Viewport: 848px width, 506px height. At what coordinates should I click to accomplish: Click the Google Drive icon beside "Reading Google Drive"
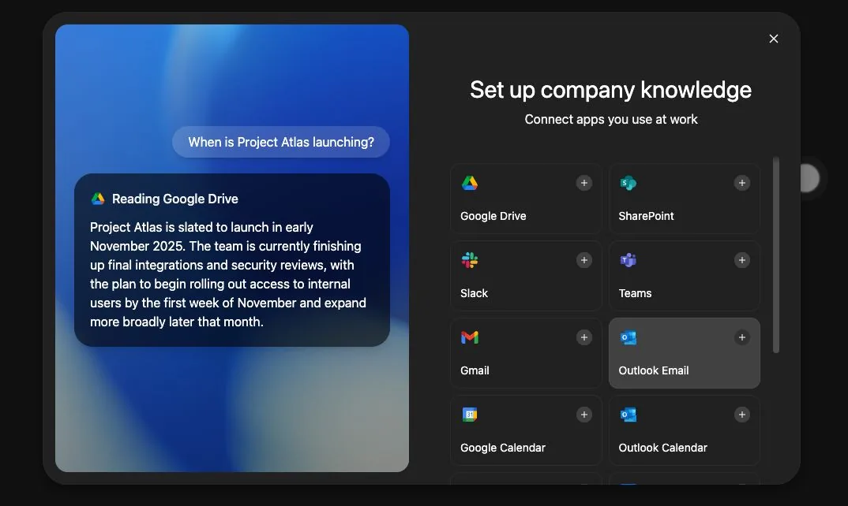tap(98, 199)
